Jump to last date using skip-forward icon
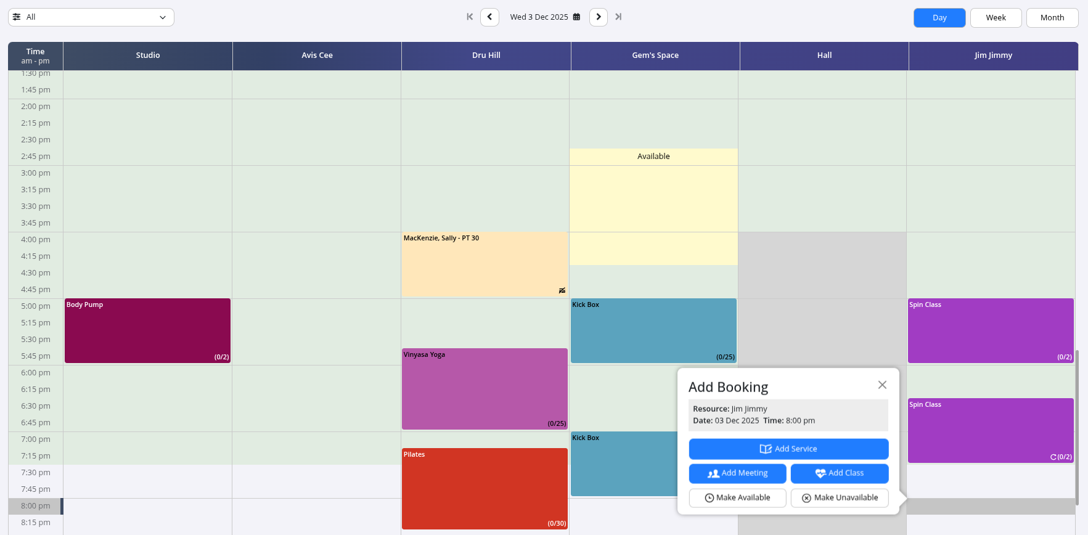 pos(618,17)
